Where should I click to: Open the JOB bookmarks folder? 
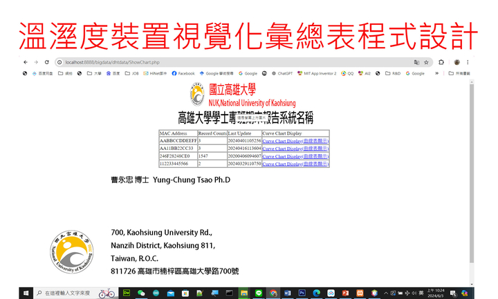click(132, 73)
